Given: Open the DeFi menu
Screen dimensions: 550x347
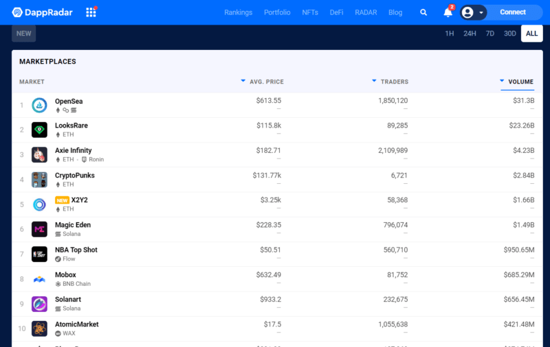Looking at the screenshot, I should (x=336, y=12).
